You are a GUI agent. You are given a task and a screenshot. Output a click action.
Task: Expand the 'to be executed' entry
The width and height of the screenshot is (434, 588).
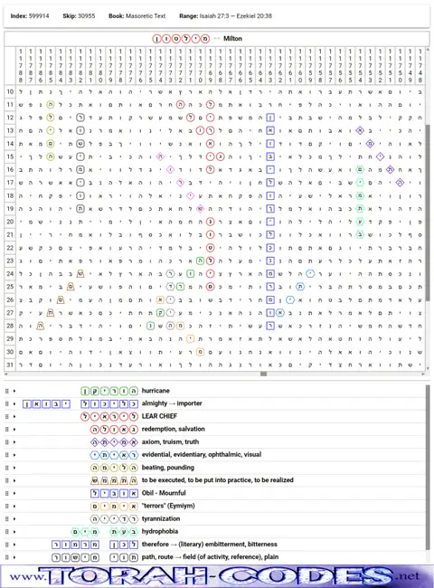click(x=14, y=480)
